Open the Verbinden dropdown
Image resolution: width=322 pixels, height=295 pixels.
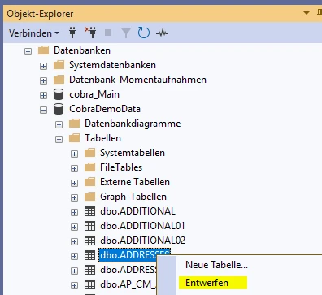34,33
